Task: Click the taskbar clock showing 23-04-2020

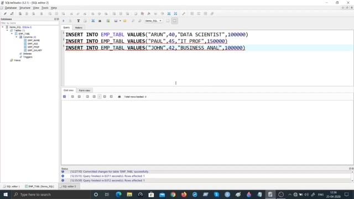Action: (334, 195)
